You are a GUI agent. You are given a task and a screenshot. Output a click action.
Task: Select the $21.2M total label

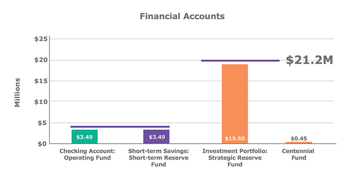(x=310, y=60)
